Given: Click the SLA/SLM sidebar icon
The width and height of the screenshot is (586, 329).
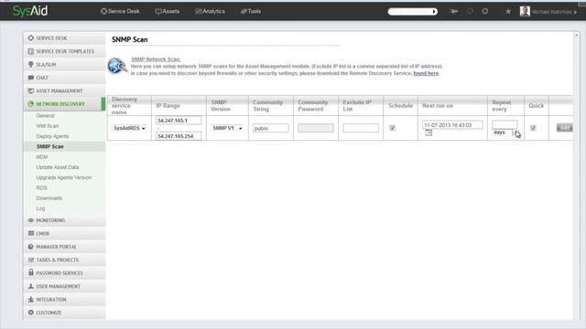Looking at the screenshot, I should tap(30, 64).
